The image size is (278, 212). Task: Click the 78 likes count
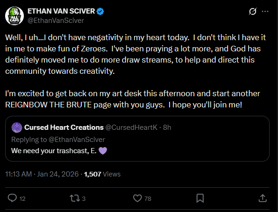(148, 199)
